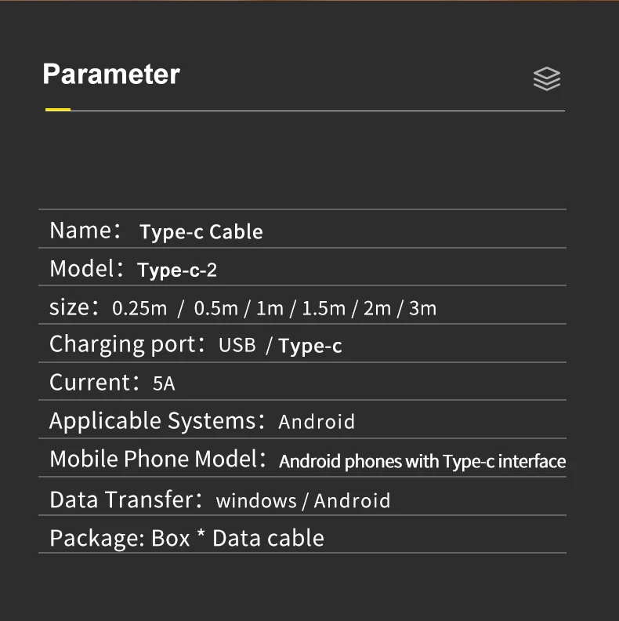Click Android in the Data Transfer row
Screen dimensions: 619x621
(352, 500)
